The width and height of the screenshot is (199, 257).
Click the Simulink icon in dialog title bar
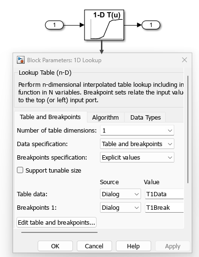pos(21,60)
